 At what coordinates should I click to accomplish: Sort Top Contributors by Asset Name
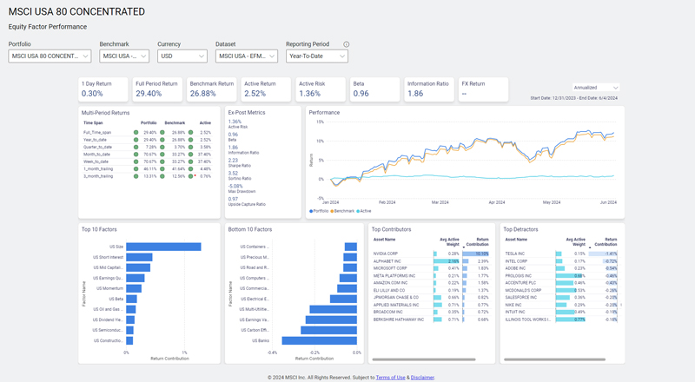[x=384, y=240]
